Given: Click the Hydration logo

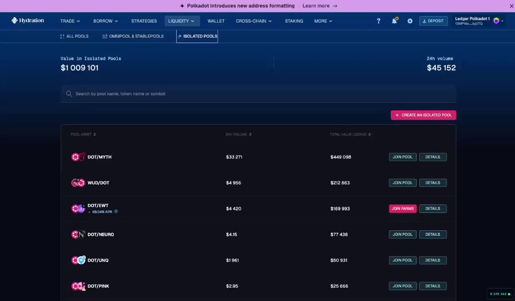Looking at the screenshot, I should [27, 20].
